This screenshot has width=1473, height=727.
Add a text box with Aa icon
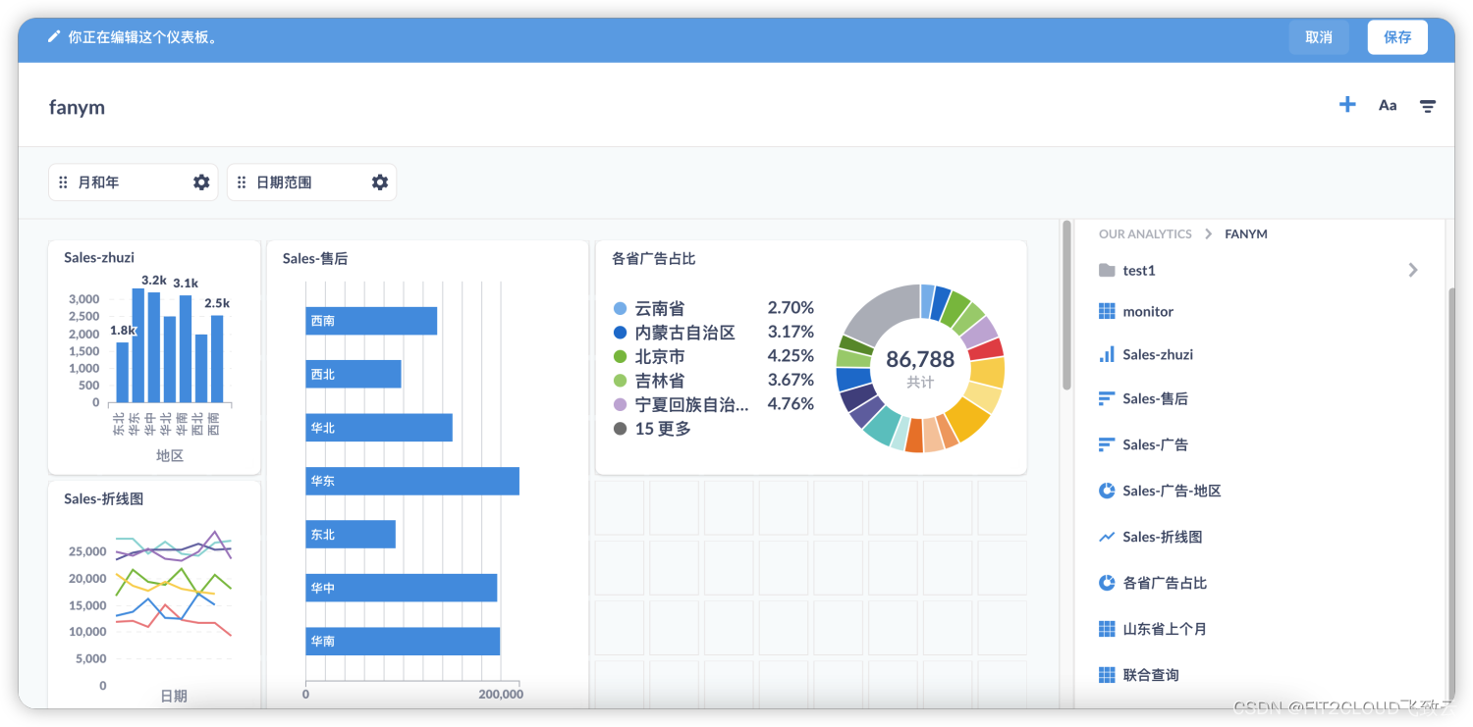click(x=1388, y=105)
